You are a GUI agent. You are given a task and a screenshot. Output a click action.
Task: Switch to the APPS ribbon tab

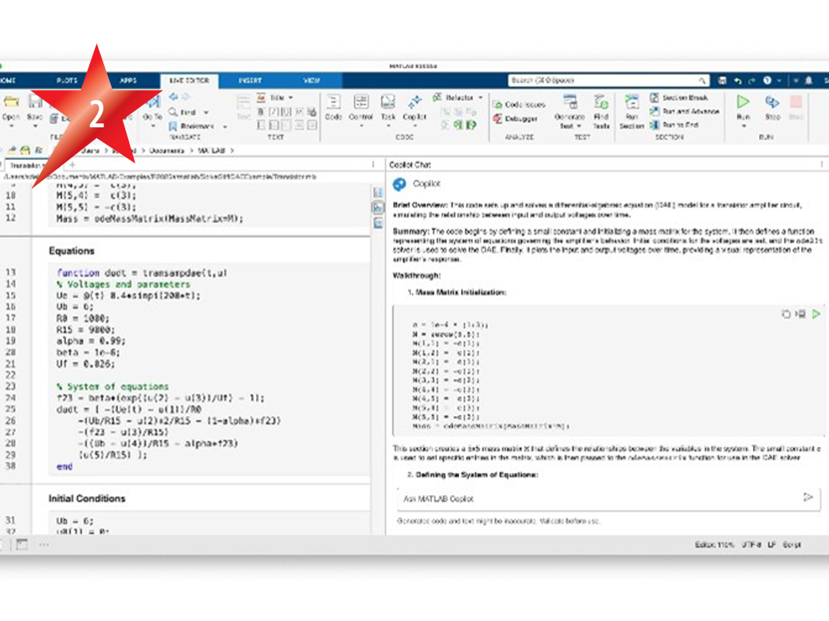coord(128,80)
